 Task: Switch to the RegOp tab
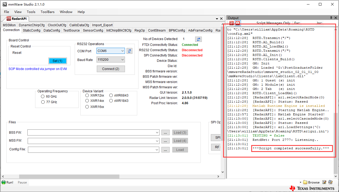[x=140, y=30]
